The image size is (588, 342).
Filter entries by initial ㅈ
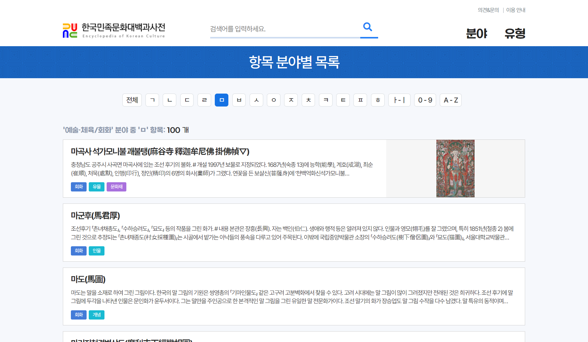(x=291, y=100)
